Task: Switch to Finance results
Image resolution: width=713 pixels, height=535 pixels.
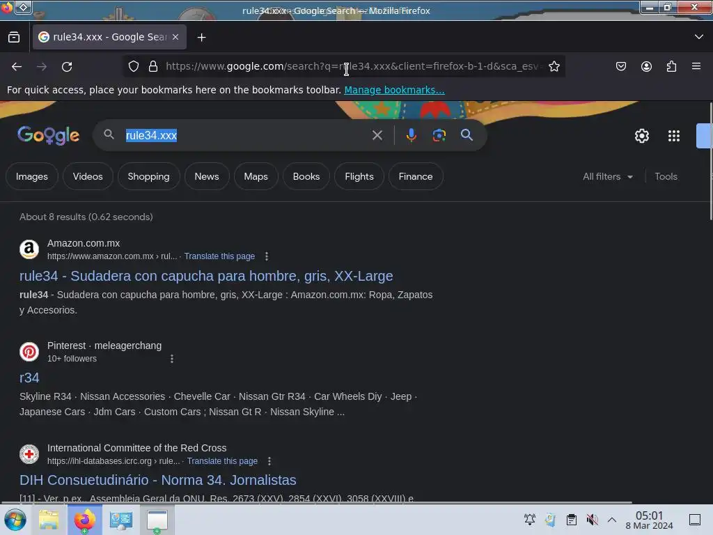Action: (x=416, y=176)
